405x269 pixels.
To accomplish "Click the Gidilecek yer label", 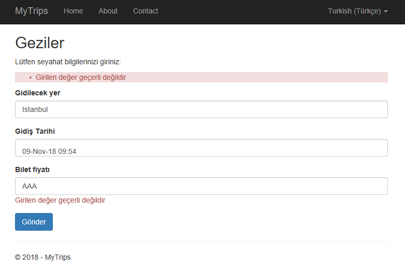I will click(38, 93).
